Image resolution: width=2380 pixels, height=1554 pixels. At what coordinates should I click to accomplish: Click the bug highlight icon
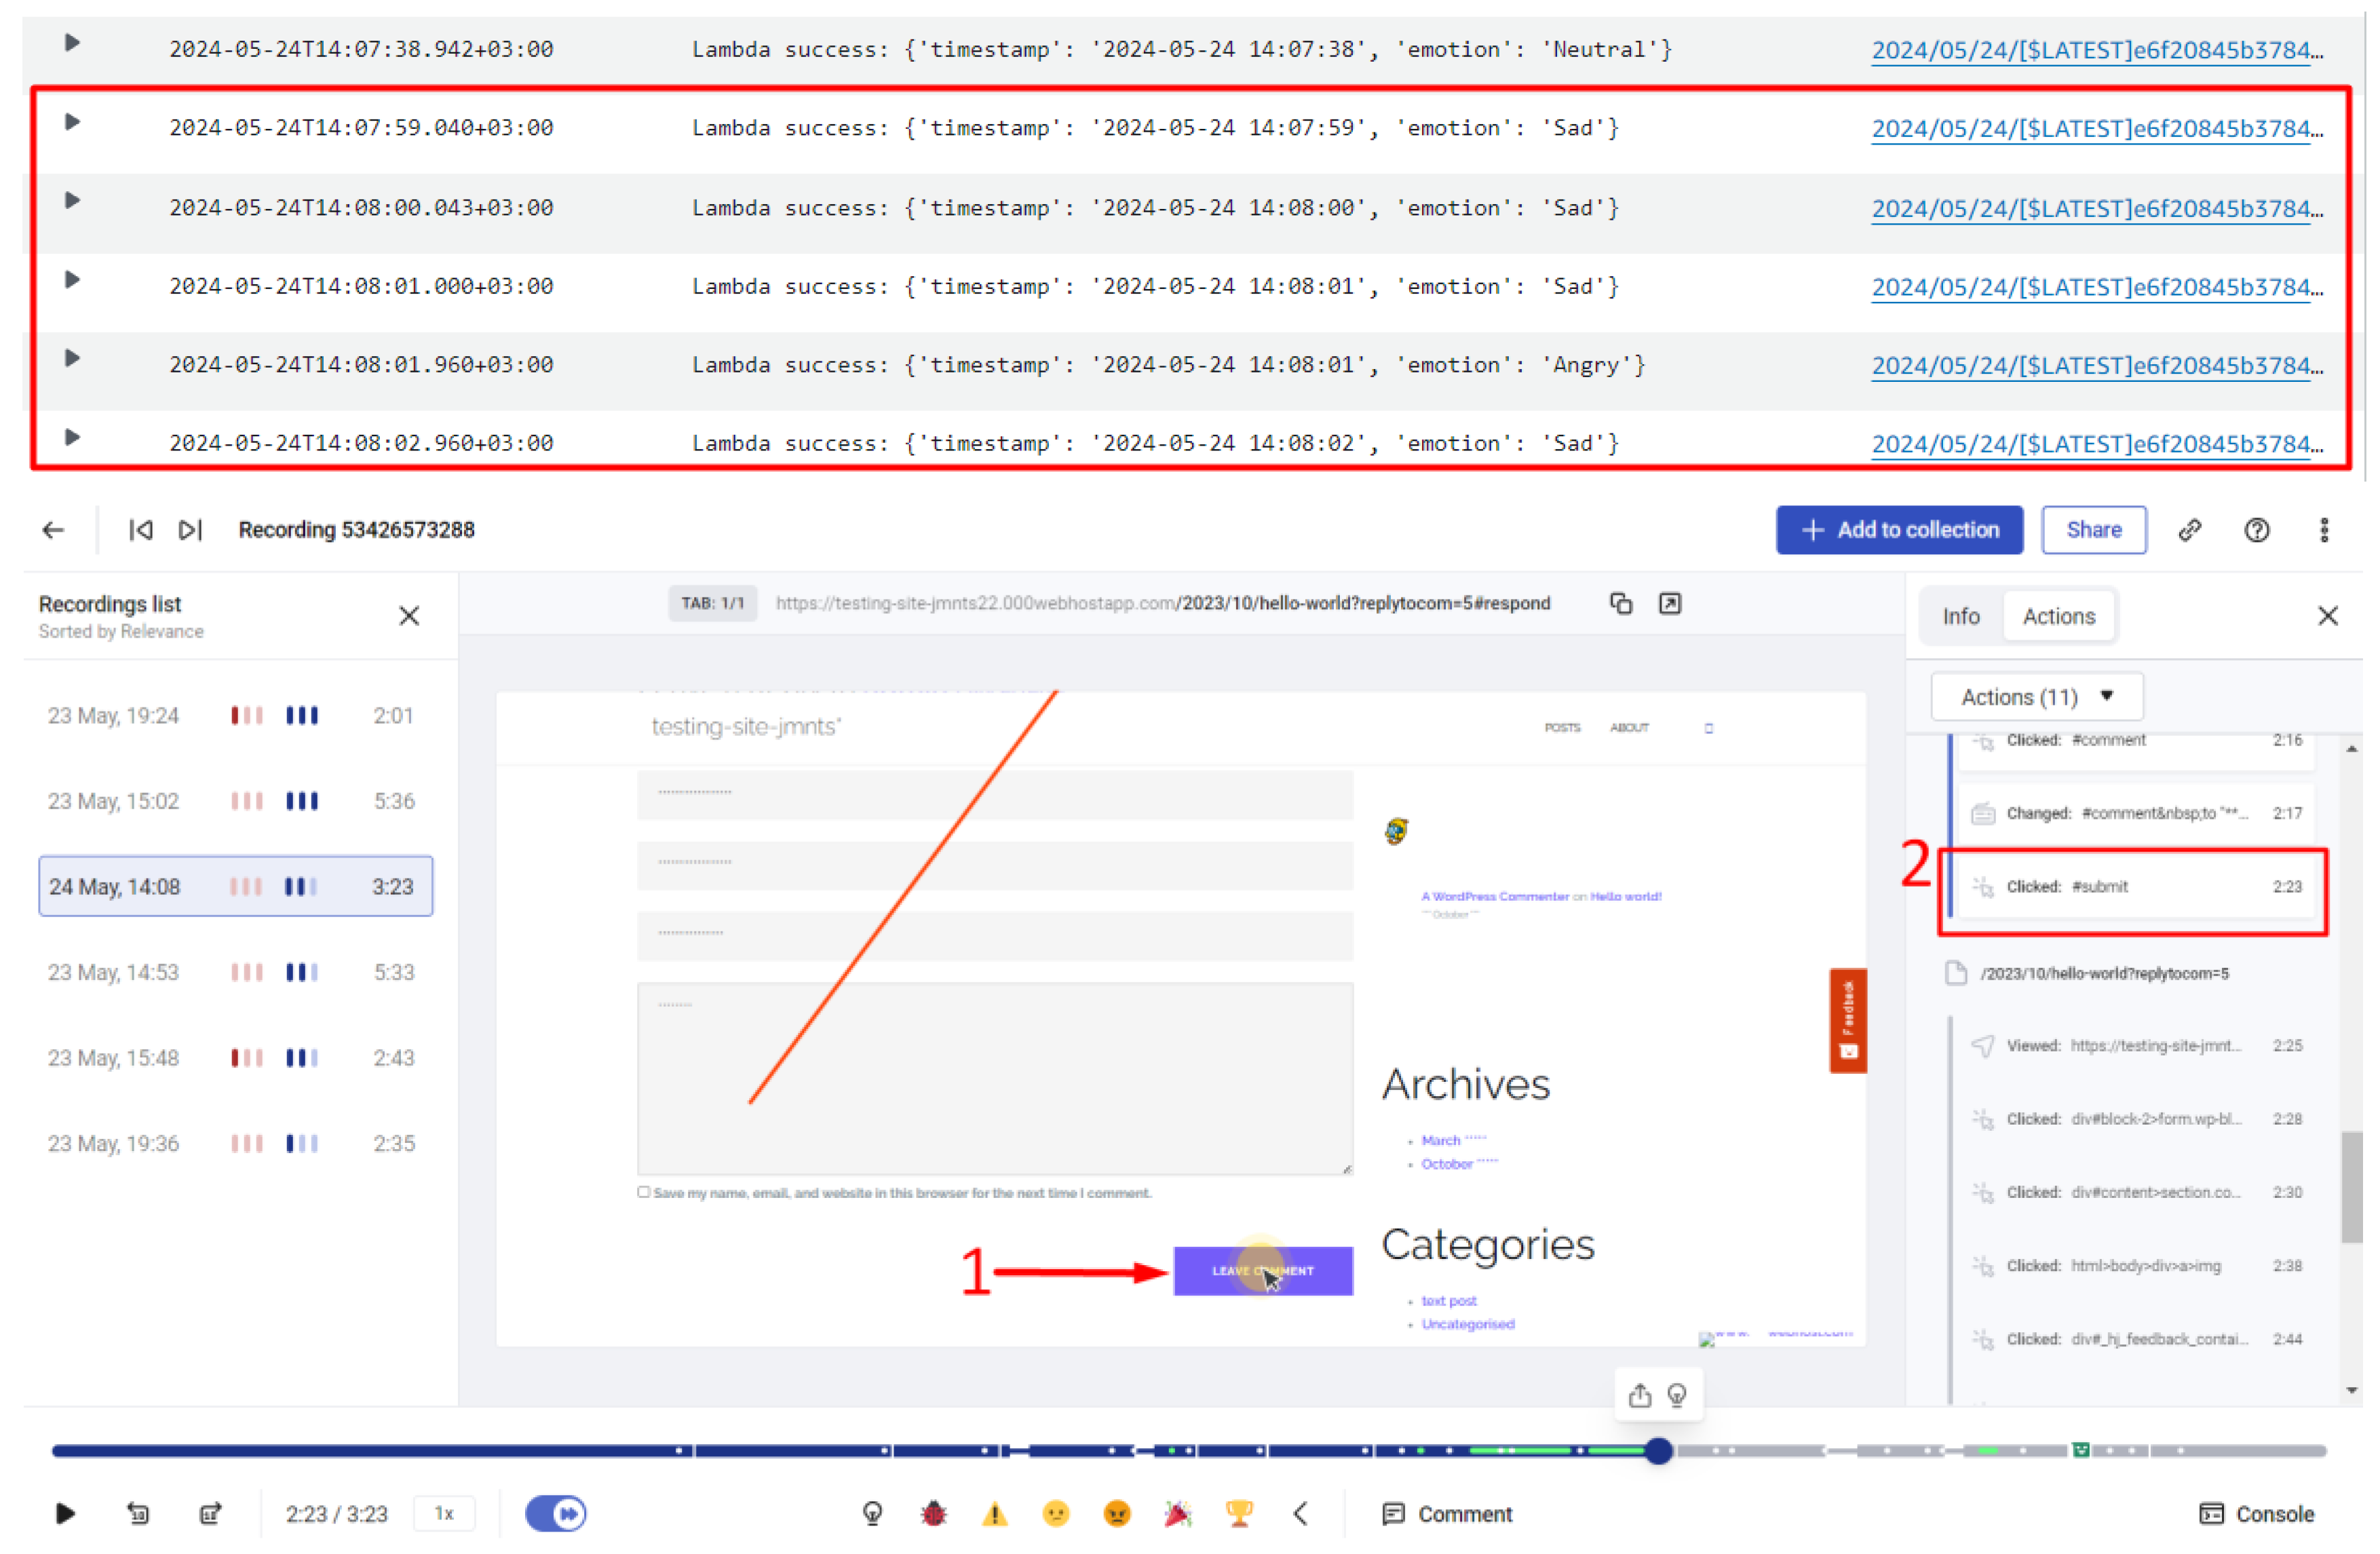coord(933,1514)
